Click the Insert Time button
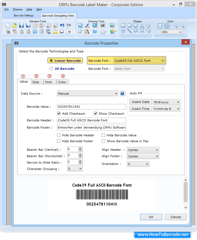197x240 pixels. tap(141, 109)
